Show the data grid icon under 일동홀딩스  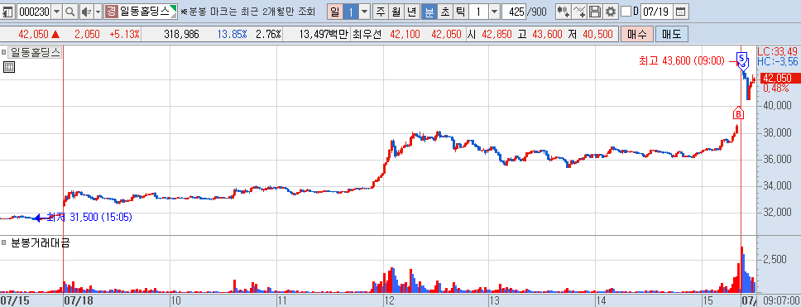[x=8, y=67]
